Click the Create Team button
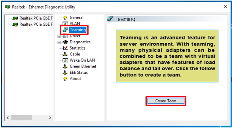 [166, 101]
